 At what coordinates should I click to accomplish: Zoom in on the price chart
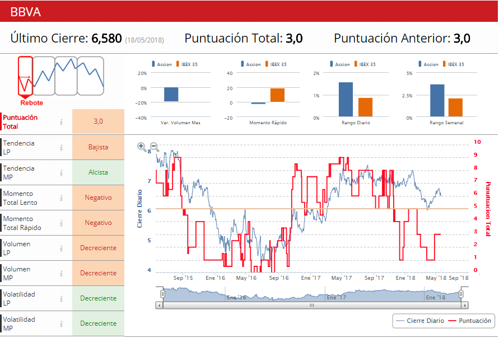tap(142, 147)
